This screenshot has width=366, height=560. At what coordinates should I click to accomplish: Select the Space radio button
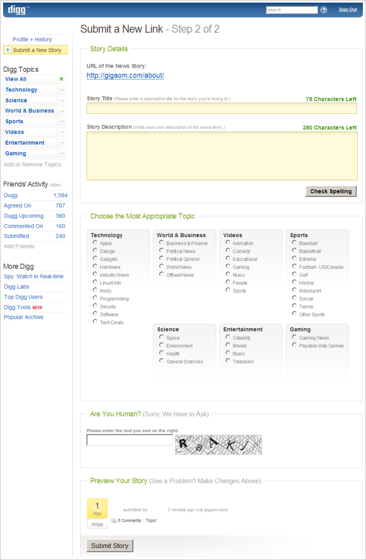click(x=161, y=337)
